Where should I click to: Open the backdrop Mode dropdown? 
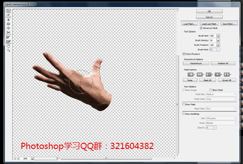point(221,123)
